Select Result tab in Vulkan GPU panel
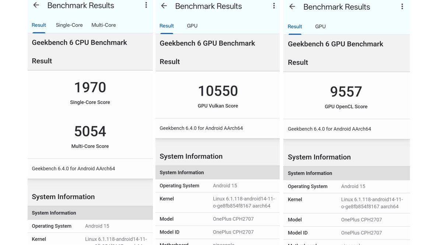Viewport: 448px width, 245px height. 167,26
